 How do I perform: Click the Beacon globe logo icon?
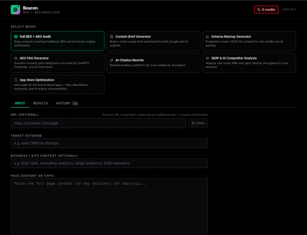[15, 10]
